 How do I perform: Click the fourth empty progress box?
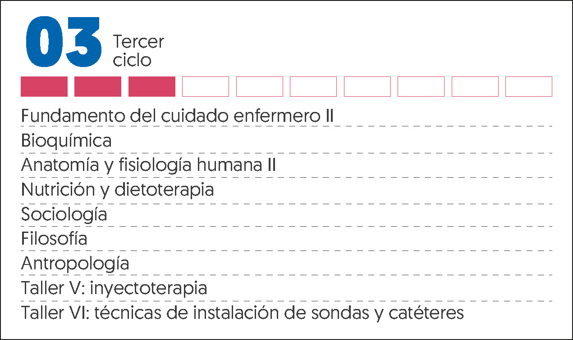point(206,86)
